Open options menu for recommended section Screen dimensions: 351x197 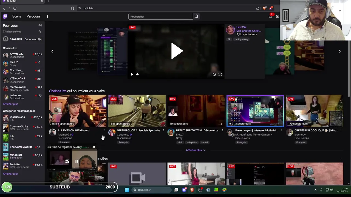click(341, 159)
